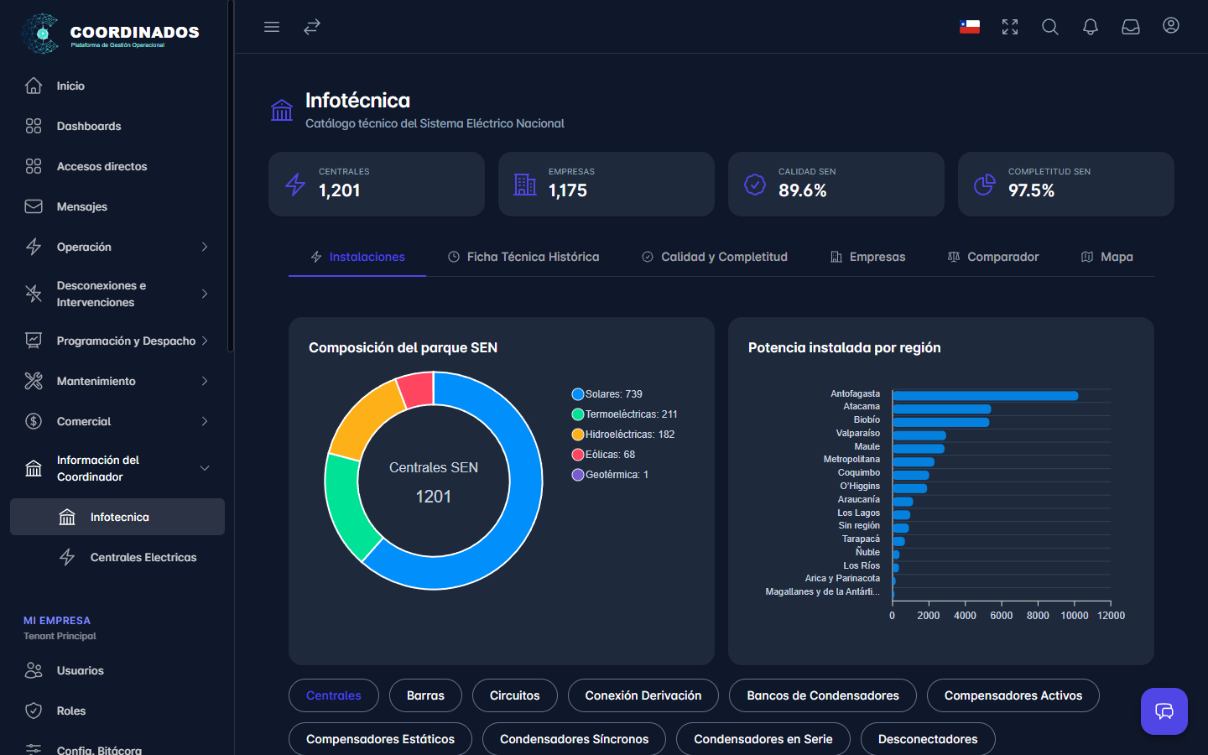Click the hamburger menu icon
1208x755 pixels.
(272, 27)
